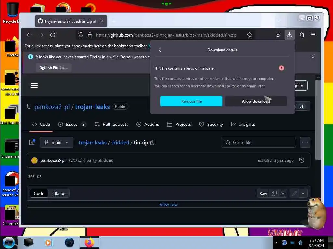Open the three-dots more options button

click(x=305, y=142)
